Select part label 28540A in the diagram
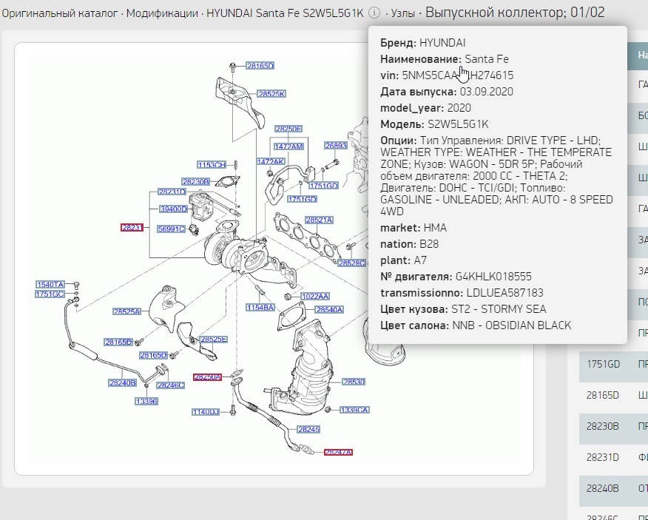This screenshot has width=648, height=520. pyautogui.click(x=329, y=309)
